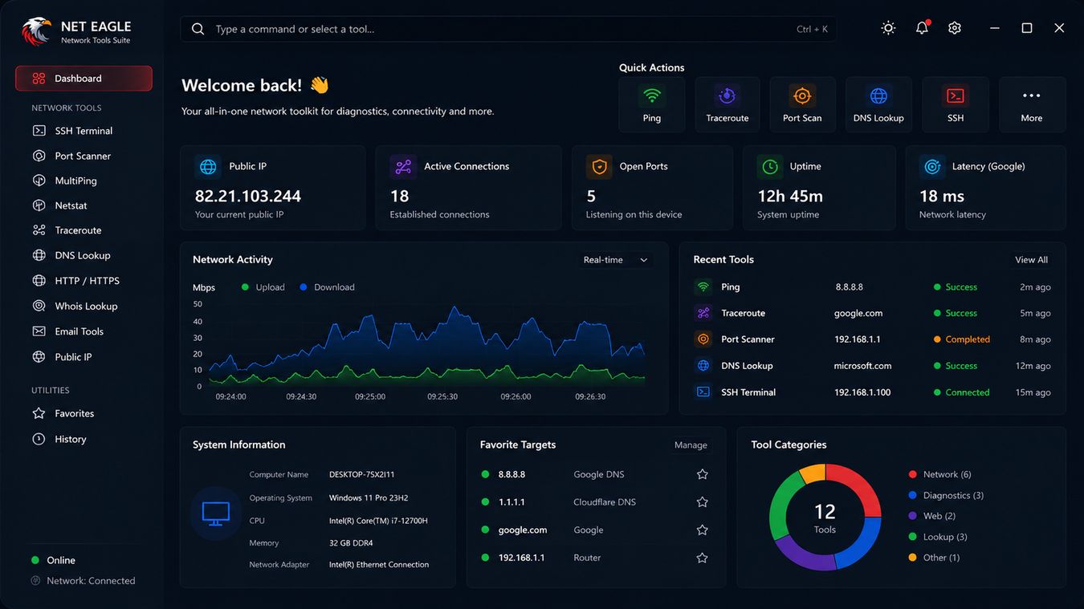Run the Ping quick action

point(652,104)
